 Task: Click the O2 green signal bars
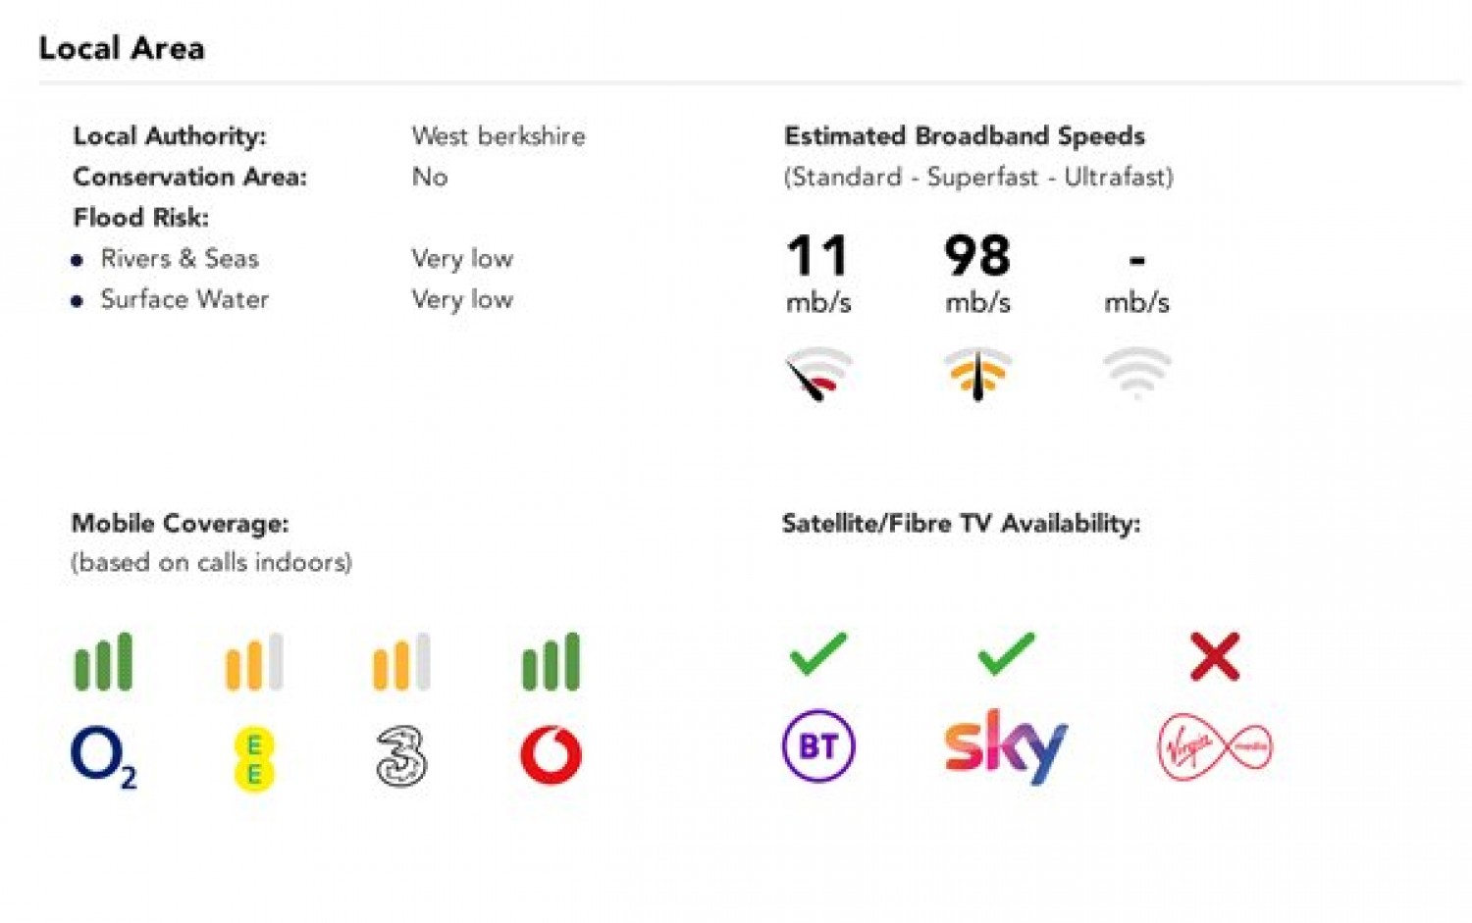coord(103,662)
